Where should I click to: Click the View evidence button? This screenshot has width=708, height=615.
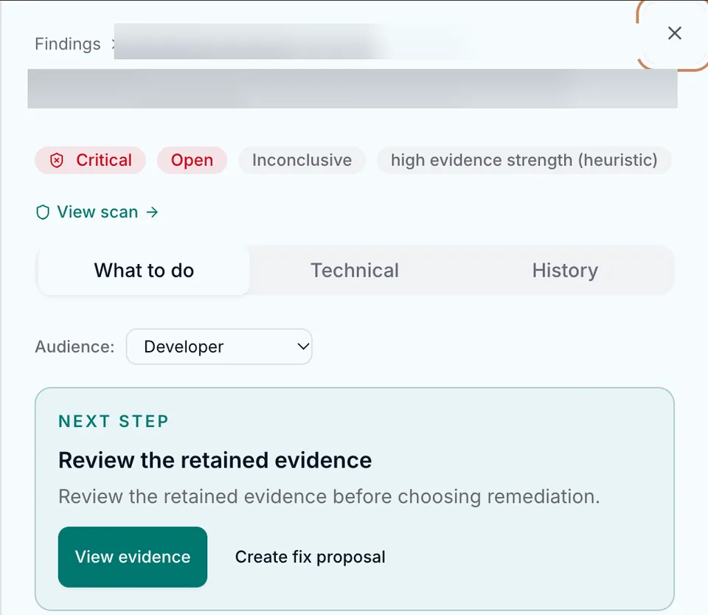pos(133,557)
